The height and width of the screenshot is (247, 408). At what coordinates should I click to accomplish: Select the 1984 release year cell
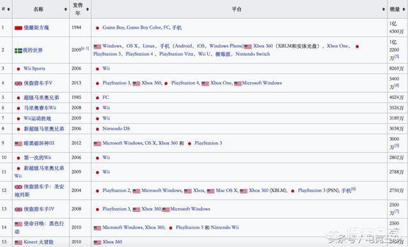tap(80, 27)
